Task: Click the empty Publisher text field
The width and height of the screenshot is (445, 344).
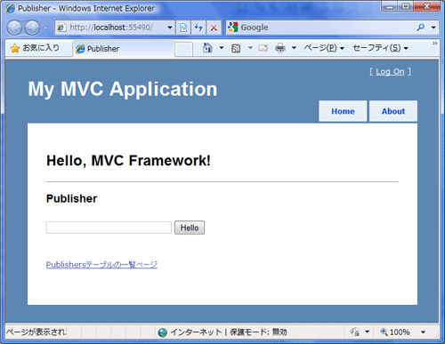Action: pyautogui.click(x=109, y=228)
